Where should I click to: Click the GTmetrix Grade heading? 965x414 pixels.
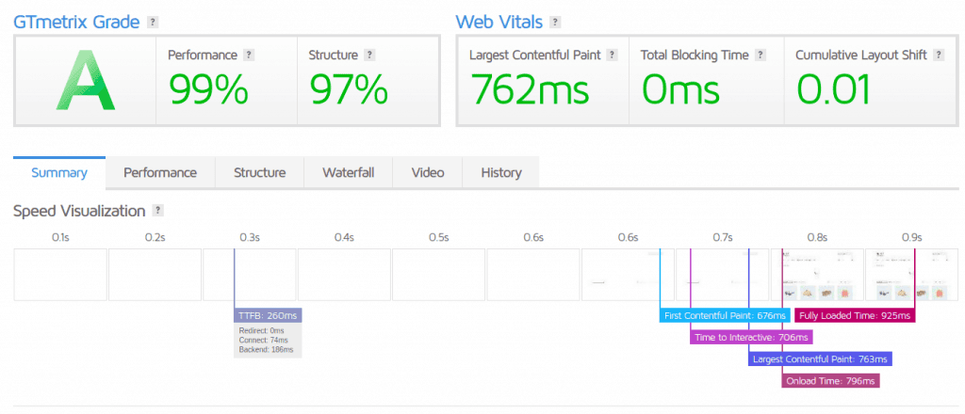pyautogui.click(x=76, y=23)
